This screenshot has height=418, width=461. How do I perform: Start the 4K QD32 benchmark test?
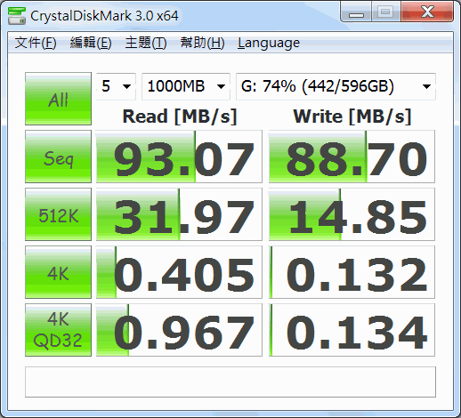coord(58,330)
